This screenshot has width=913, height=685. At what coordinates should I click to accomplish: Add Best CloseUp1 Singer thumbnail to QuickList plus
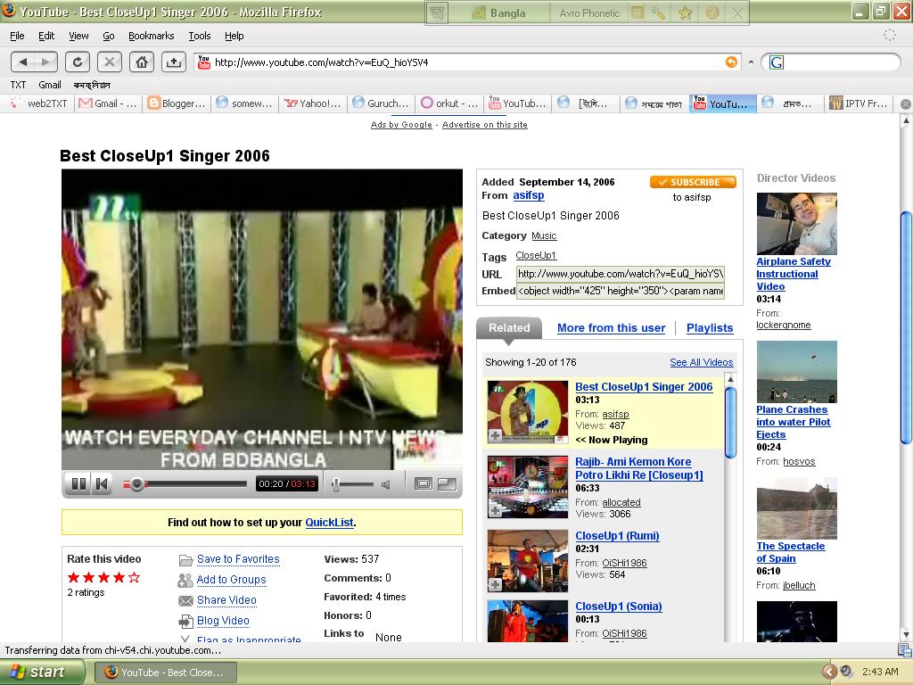click(495, 435)
